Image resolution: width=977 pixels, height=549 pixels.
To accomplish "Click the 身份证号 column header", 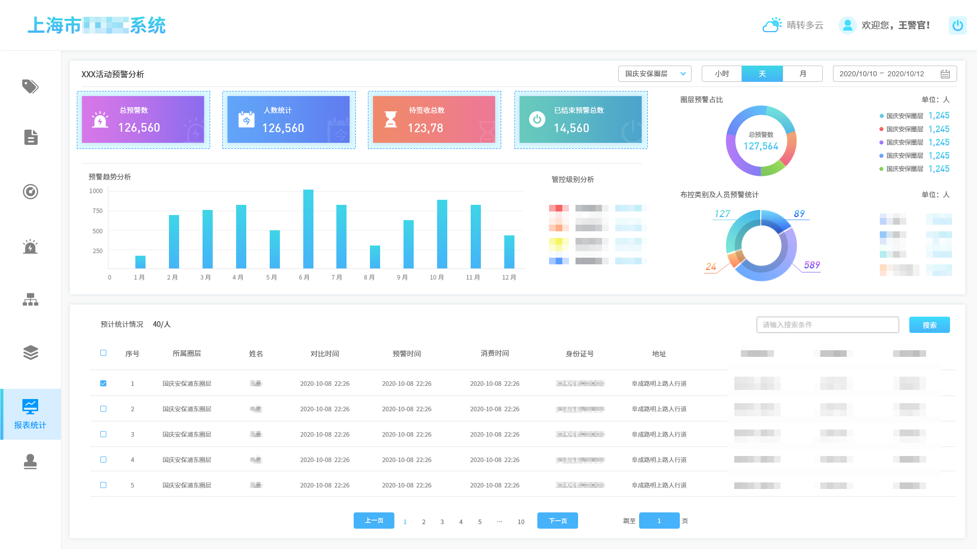I will tap(580, 354).
